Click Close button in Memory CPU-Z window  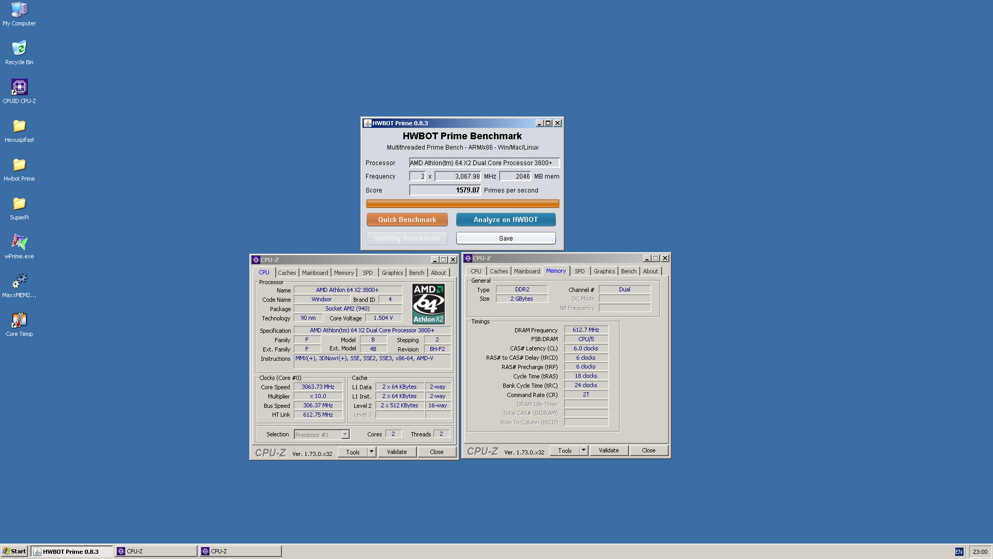649,450
